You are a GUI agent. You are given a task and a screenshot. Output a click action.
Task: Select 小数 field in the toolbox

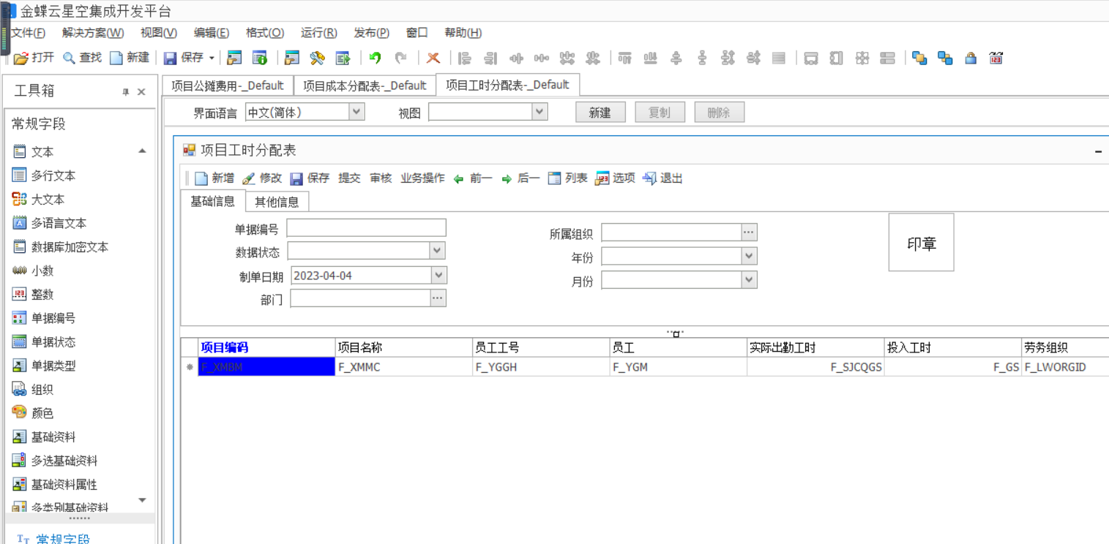click(x=42, y=271)
